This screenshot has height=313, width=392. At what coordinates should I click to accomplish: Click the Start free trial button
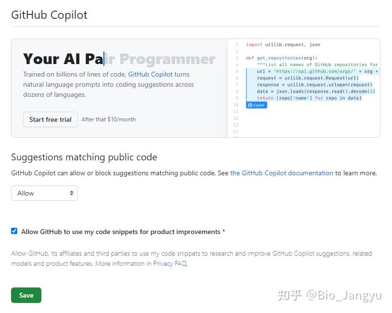tap(50, 119)
